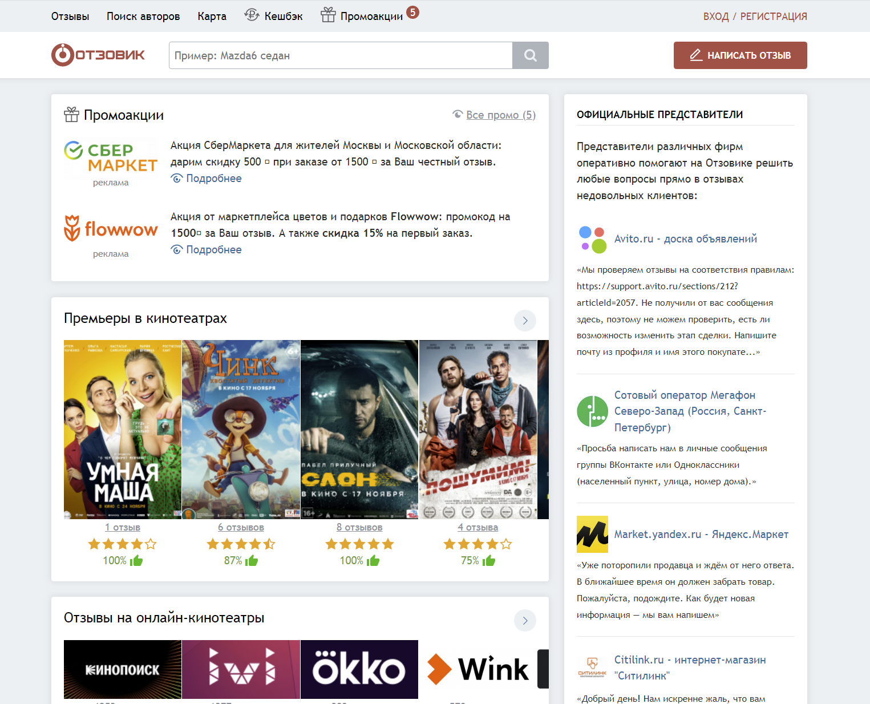Click the 'Премьеры в кинотеатрах' heading
870x704 pixels.
coord(145,318)
